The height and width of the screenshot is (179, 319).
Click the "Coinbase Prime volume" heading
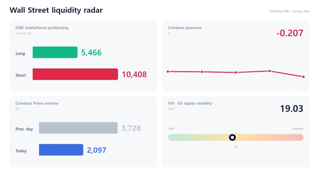click(37, 103)
